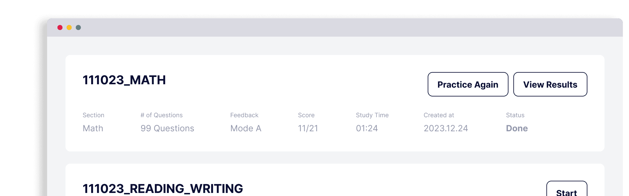Viewport: 629px width, 196px height.
Task: Click the 99 Questions value
Action: point(167,128)
